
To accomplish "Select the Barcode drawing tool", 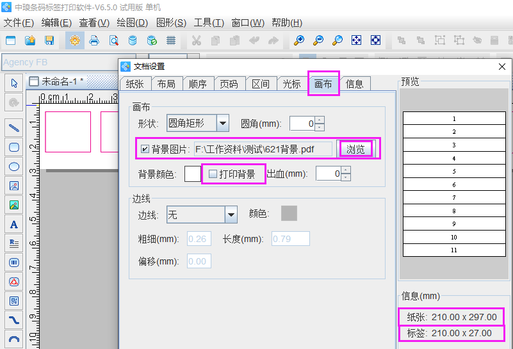I will [13, 263].
